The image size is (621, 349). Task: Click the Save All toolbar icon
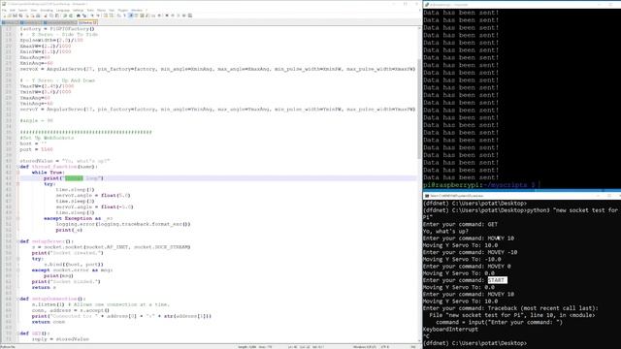tap(20, 16)
